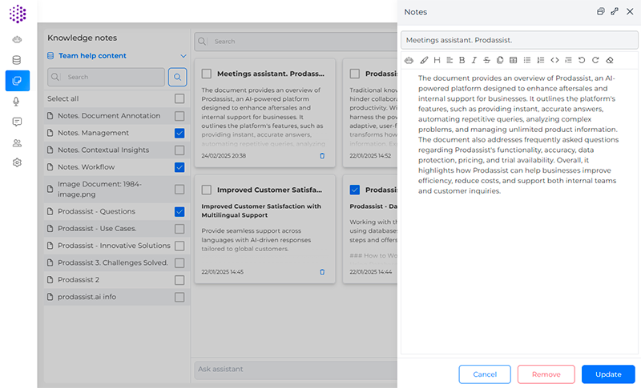Insert a table using the toolbar table icon

coord(514,60)
